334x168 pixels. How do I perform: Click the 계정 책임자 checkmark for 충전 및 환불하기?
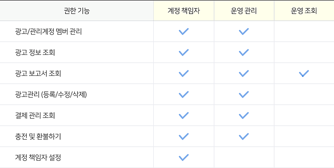click(184, 136)
